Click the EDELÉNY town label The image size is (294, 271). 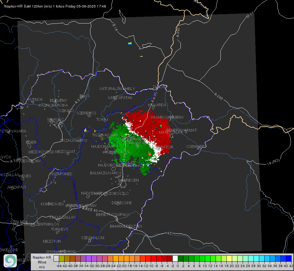pos(58,101)
